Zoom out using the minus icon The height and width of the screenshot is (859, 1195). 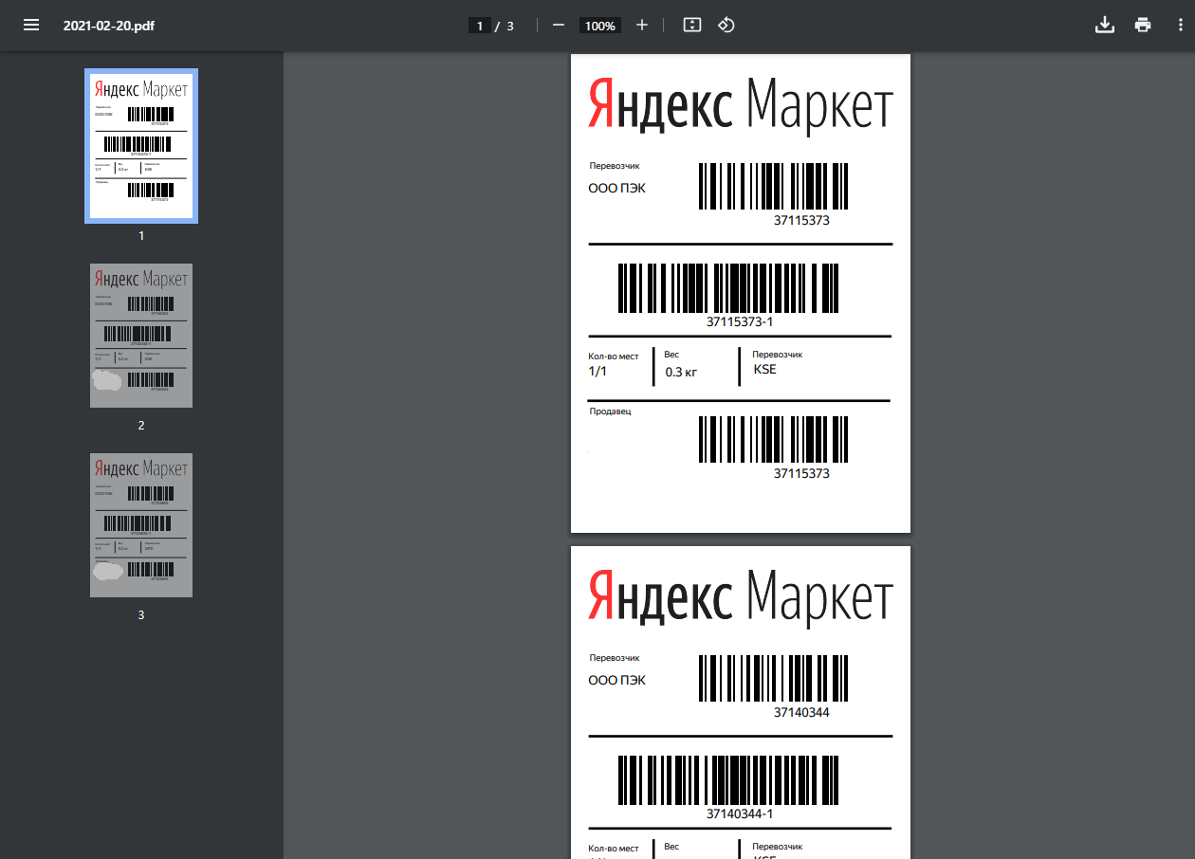click(x=559, y=26)
